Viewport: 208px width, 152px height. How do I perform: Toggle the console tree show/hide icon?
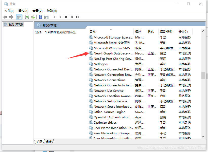tap(19, 17)
